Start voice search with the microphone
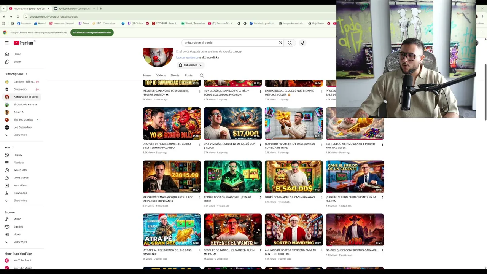The height and width of the screenshot is (274, 487). [x=302, y=43]
